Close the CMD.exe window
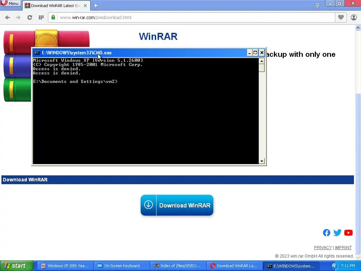 pyautogui.click(x=262, y=53)
